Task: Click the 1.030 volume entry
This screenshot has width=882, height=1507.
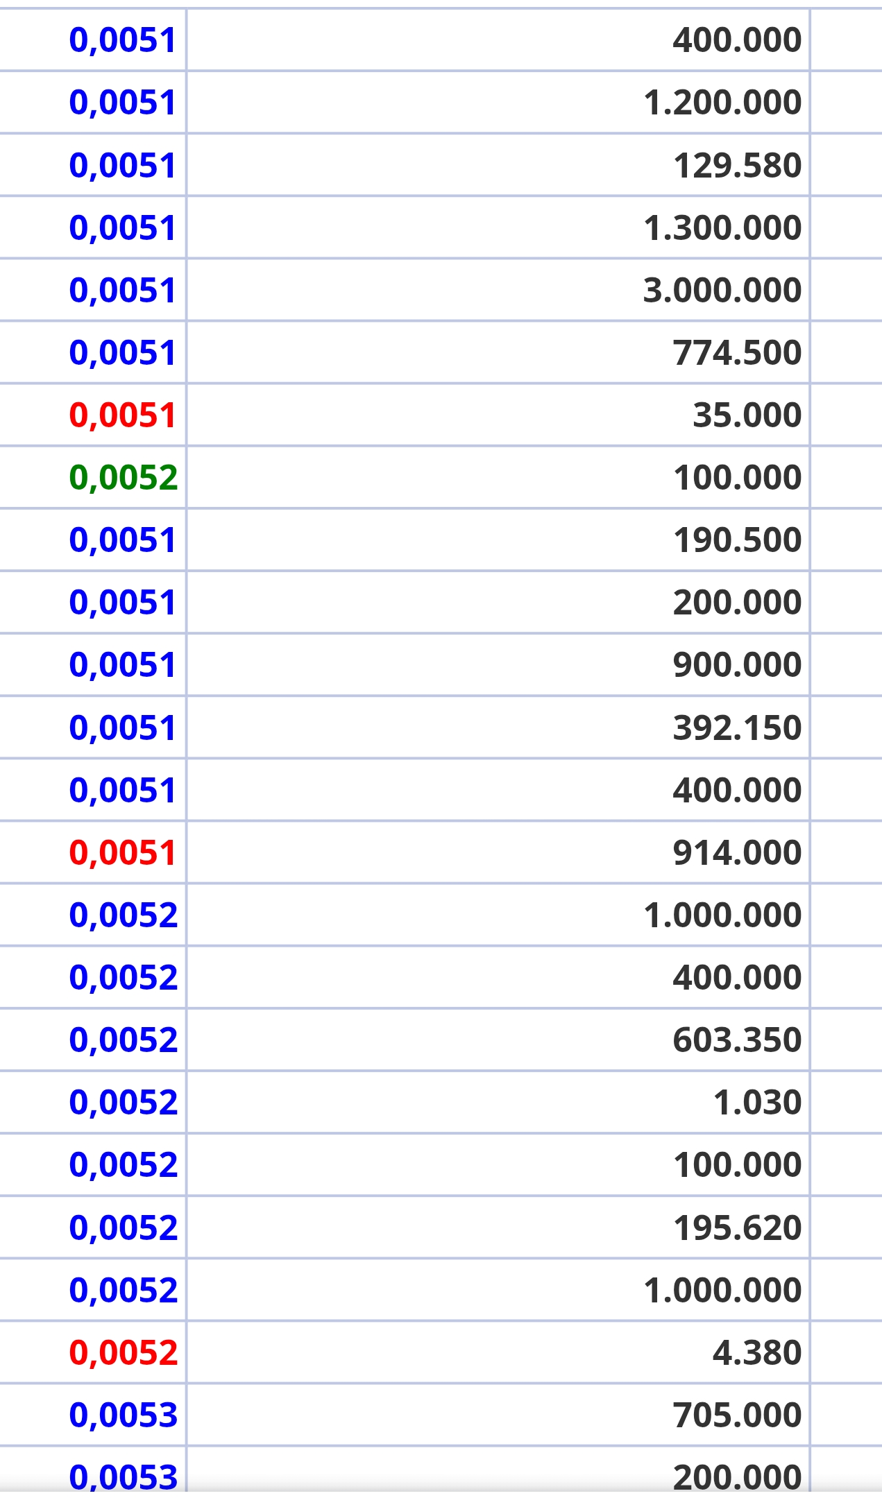Action: coord(757,1102)
